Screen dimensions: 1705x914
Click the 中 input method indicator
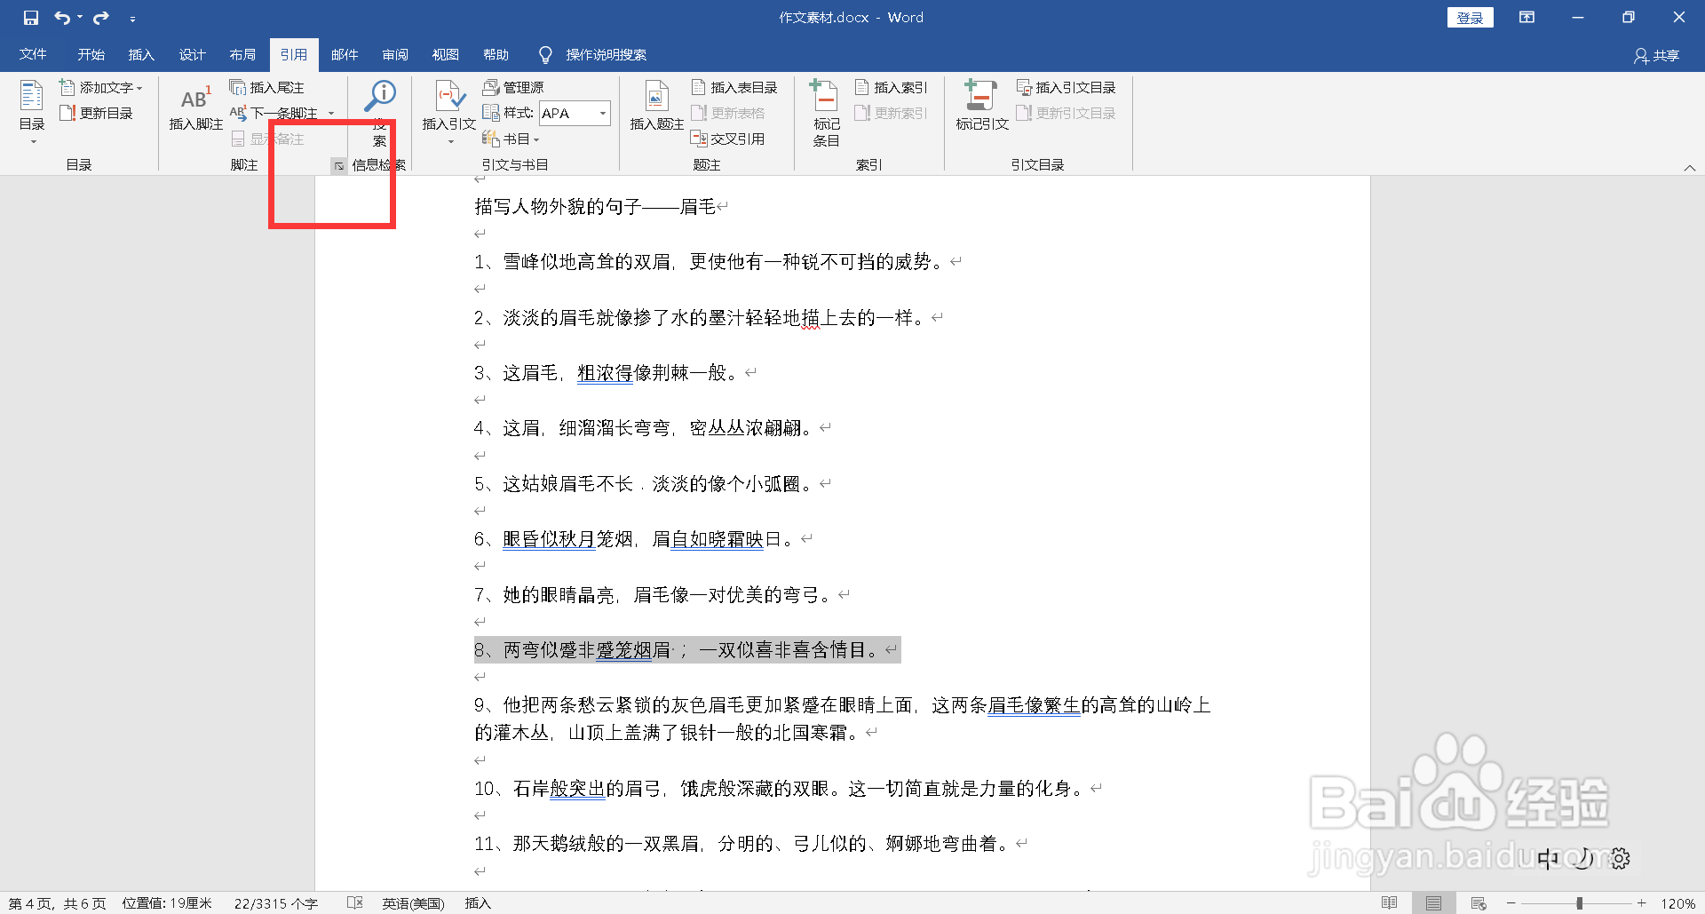click(1549, 859)
